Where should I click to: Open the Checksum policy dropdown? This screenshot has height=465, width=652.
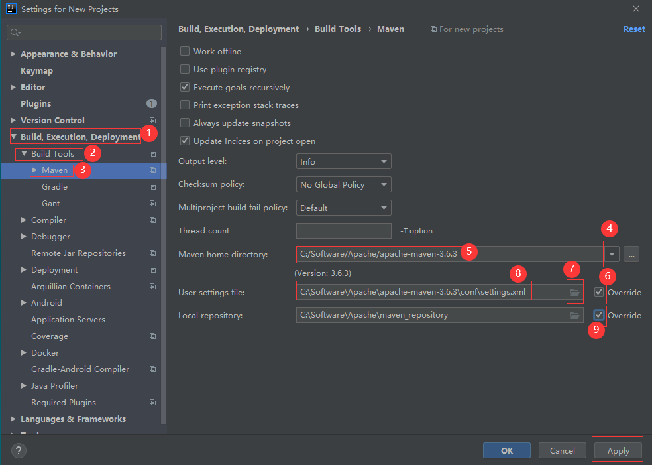pyautogui.click(x=343, y=184)
